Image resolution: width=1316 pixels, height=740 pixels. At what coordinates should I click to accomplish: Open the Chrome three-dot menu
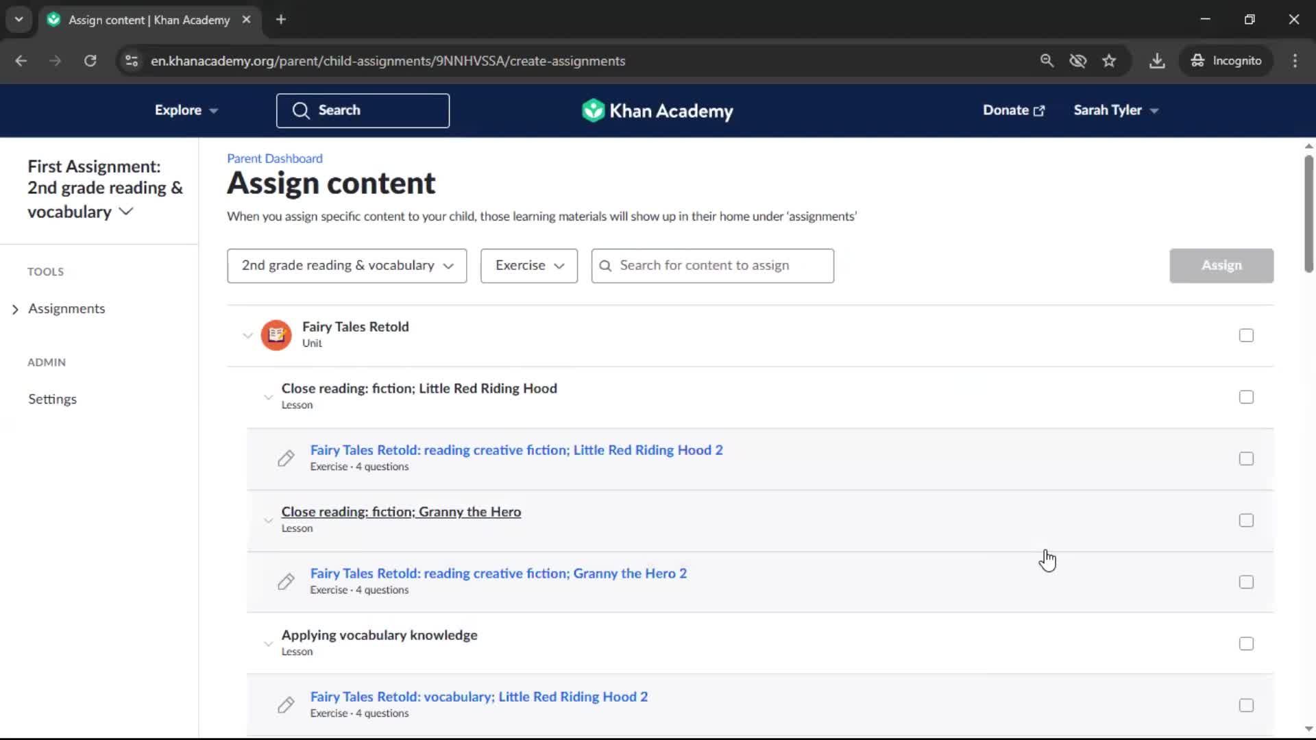[1295, 61]
